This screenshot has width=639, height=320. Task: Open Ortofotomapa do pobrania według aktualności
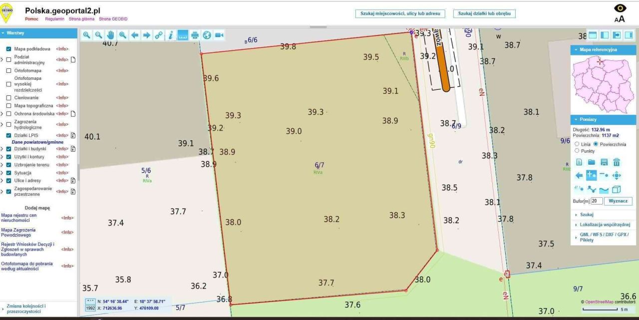(26, 266)
